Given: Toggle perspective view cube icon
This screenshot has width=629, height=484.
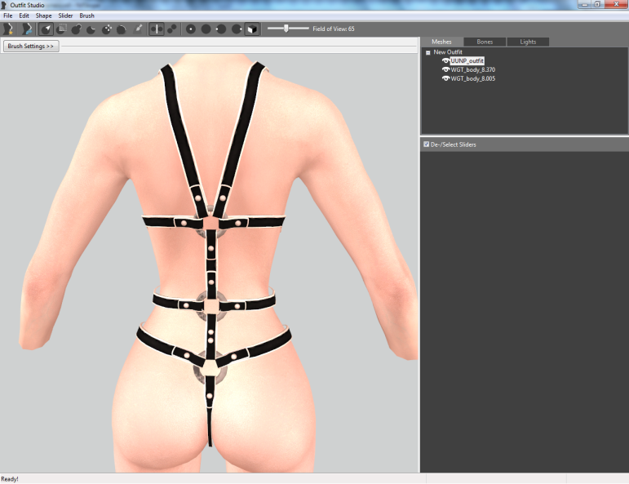Looking at the screenshot, I should point(252,29).
